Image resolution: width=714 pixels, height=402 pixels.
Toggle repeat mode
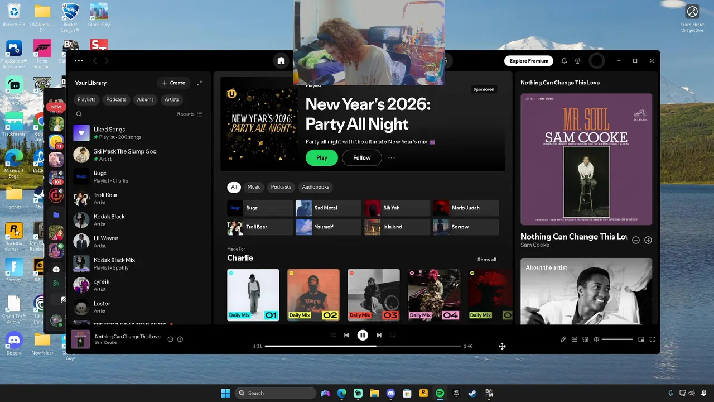coord(393,335)
